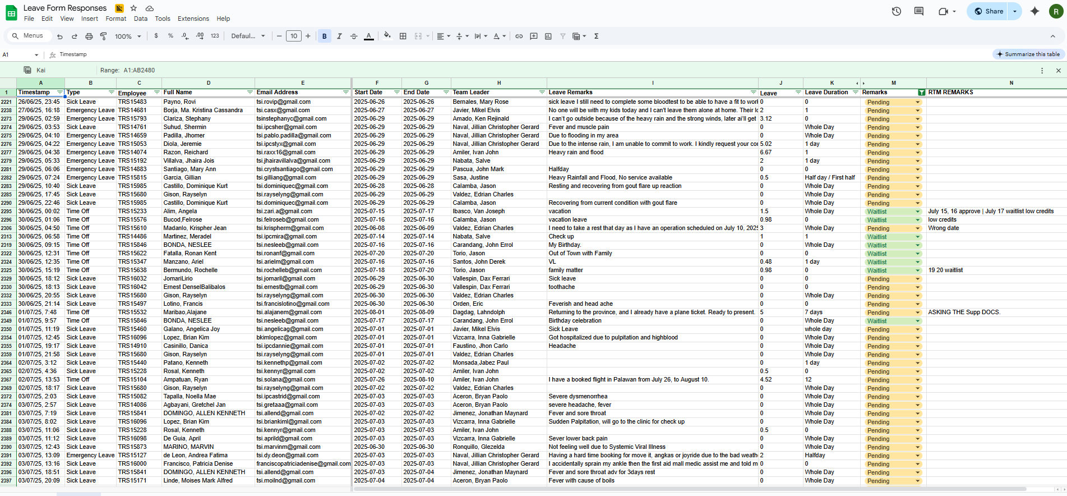Star the Leave Form Responses document
The image size is (1067, 496).
click(x=133, y=8)
